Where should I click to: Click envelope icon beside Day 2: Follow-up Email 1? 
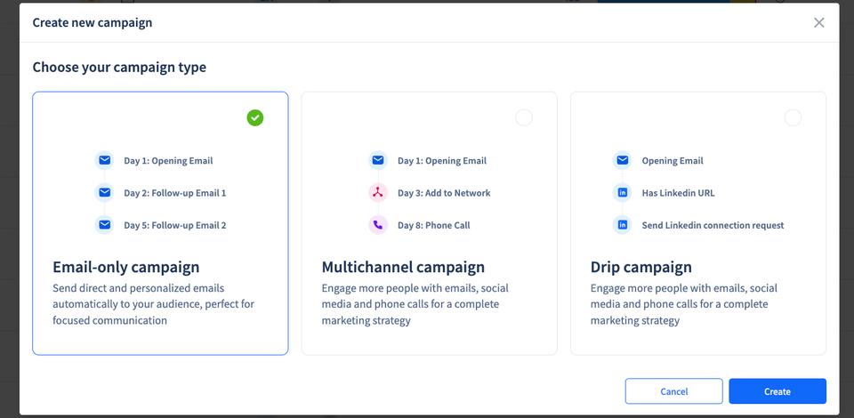tap(105, 193)
